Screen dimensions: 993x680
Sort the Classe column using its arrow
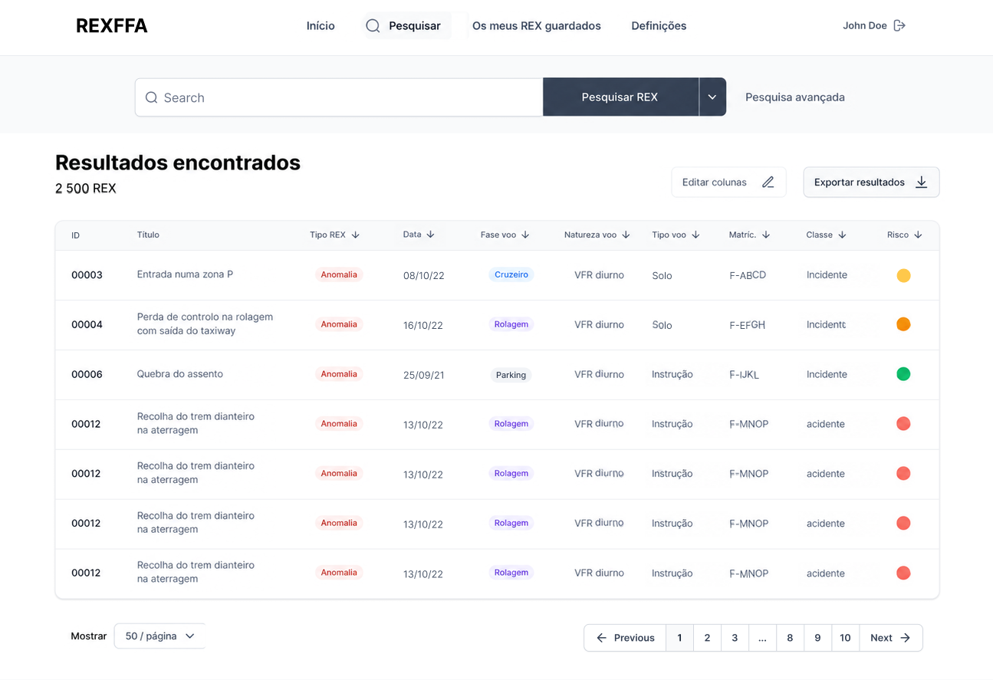(842, 235)
